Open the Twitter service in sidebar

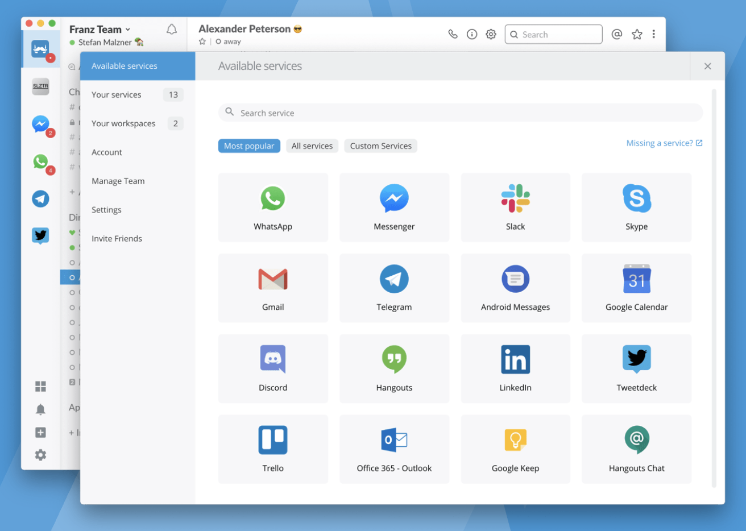click(40, 235)
